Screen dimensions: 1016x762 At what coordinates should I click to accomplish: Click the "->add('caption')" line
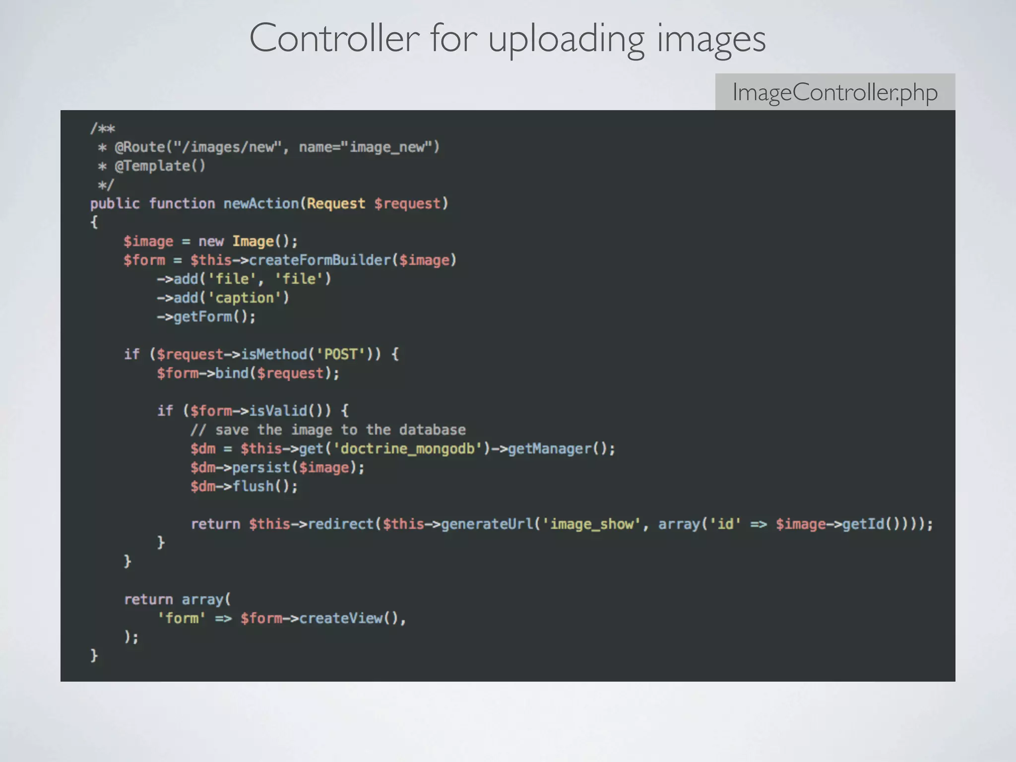coord(223,298)
